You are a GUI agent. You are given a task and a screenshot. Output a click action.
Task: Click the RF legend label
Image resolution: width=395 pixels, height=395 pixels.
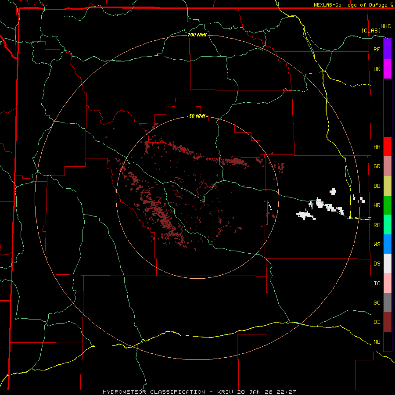(x=377, y=49)
